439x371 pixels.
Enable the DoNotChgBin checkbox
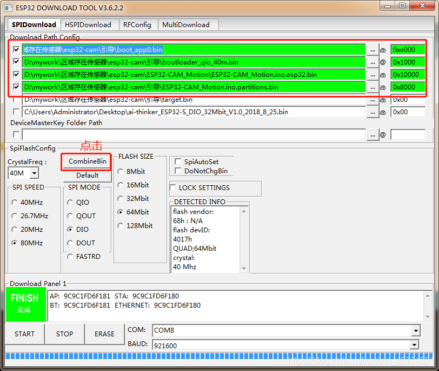click(178, 171)
